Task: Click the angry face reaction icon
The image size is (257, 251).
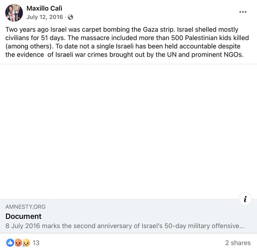Action: 18,243
